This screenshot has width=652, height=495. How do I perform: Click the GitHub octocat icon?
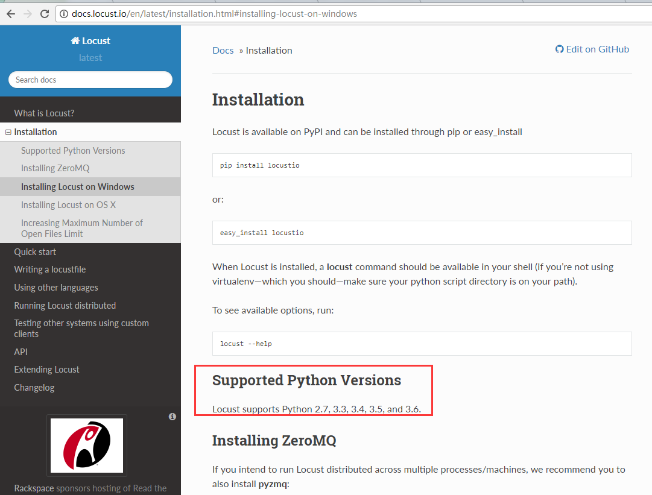tap(559, 49)
